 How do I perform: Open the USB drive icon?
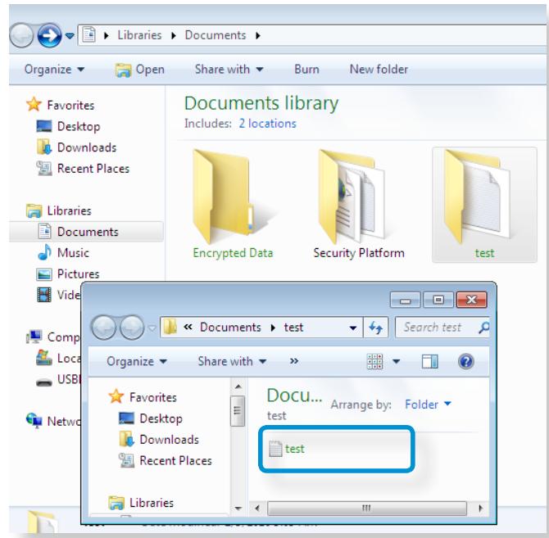44,382
